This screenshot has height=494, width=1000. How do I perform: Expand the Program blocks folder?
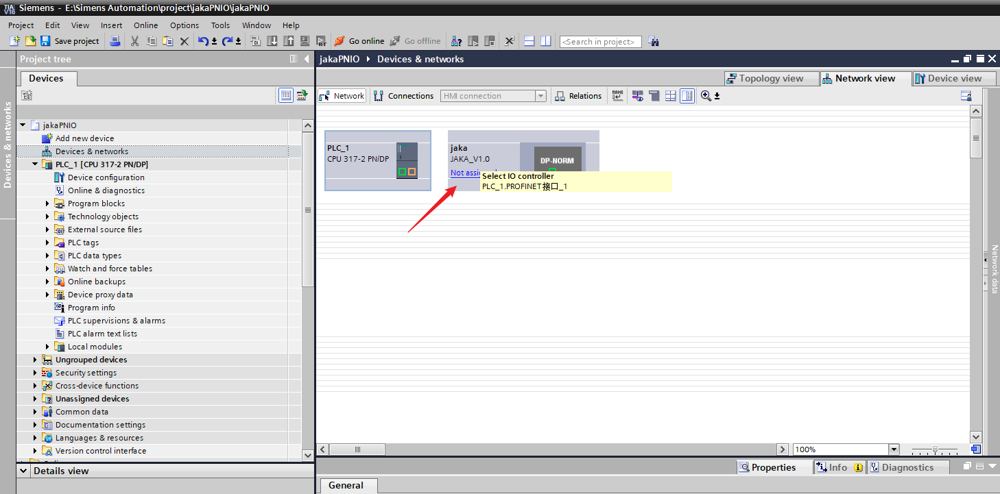(48, 203)
